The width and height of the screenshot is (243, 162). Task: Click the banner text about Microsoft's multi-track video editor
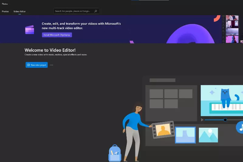tap(81, 26)
